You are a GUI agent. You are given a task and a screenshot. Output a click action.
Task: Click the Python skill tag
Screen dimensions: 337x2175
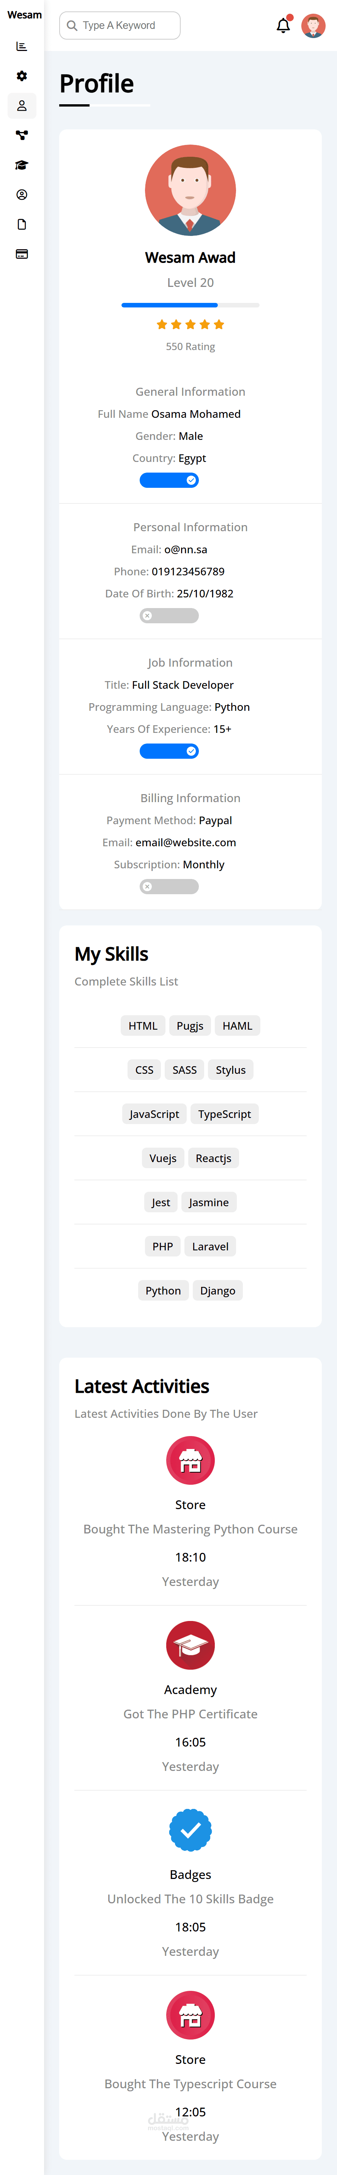point(162,1290)
